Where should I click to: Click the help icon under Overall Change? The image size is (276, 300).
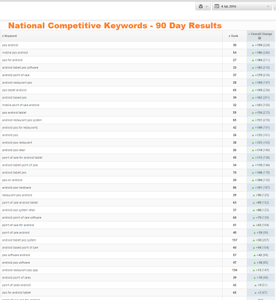(x=260, y=38)
